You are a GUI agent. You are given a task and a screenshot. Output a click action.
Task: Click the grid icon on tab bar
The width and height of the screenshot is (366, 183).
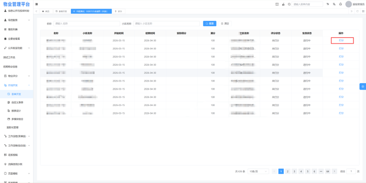pyautogui.click(x=363, y=11)
